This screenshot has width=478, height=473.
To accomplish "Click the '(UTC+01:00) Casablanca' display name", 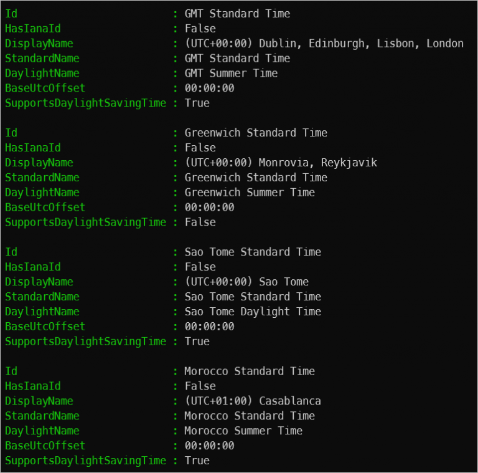I will [x=253, y=401].
